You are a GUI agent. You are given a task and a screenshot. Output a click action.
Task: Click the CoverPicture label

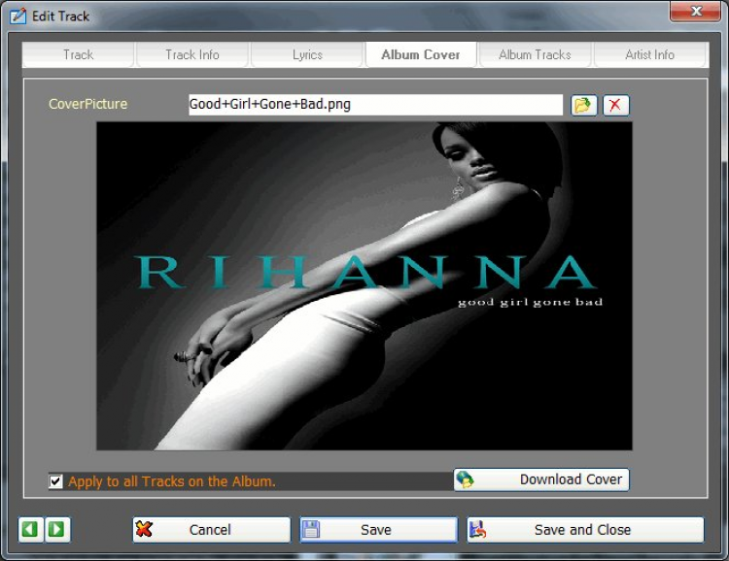pos(87,104)
